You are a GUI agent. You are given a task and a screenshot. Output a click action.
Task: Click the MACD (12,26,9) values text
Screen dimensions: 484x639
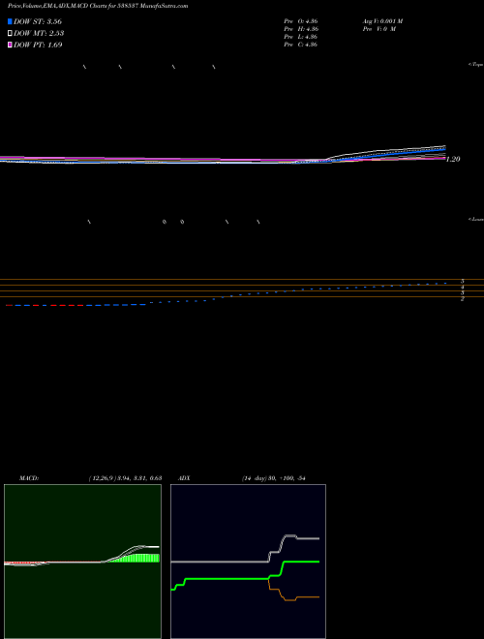coord(126,478)
